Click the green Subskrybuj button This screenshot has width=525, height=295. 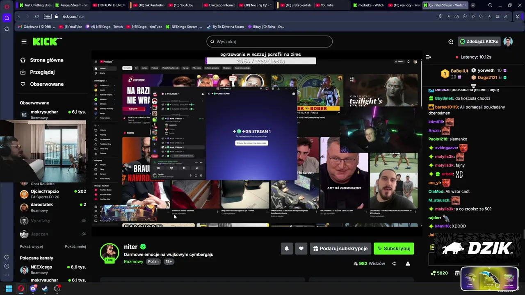pyautogui.click(x=394, y=248)
